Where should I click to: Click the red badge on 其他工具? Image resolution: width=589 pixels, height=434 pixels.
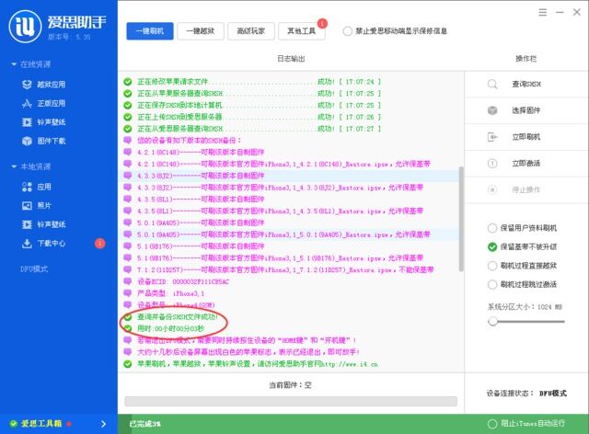click(322, 23)
